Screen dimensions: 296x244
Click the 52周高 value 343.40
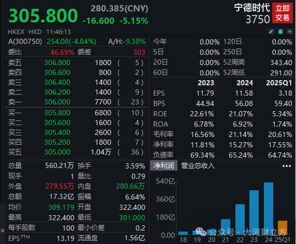281,63
